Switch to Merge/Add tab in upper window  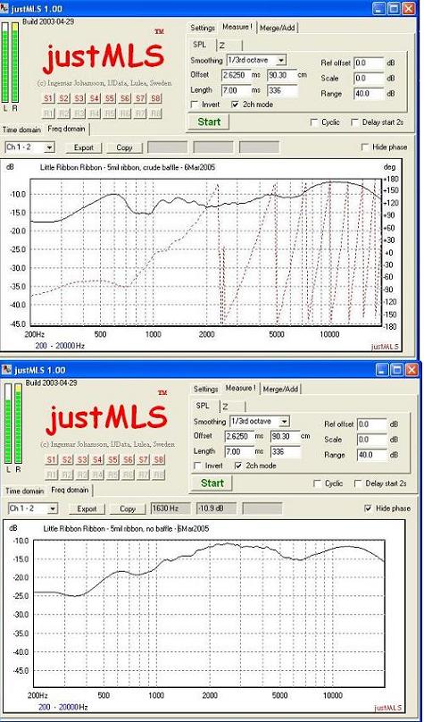pos(278,28)
